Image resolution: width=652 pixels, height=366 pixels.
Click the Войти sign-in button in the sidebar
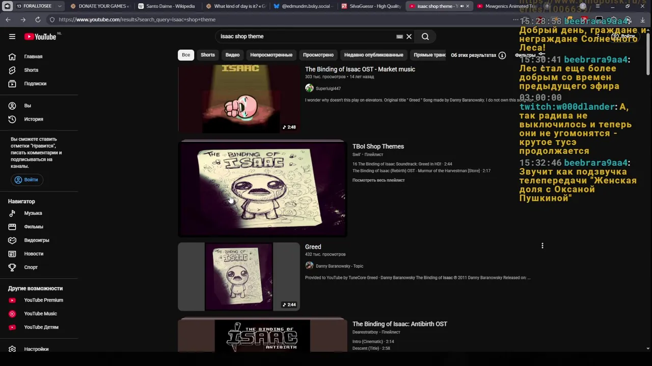(x=26, y=179)
